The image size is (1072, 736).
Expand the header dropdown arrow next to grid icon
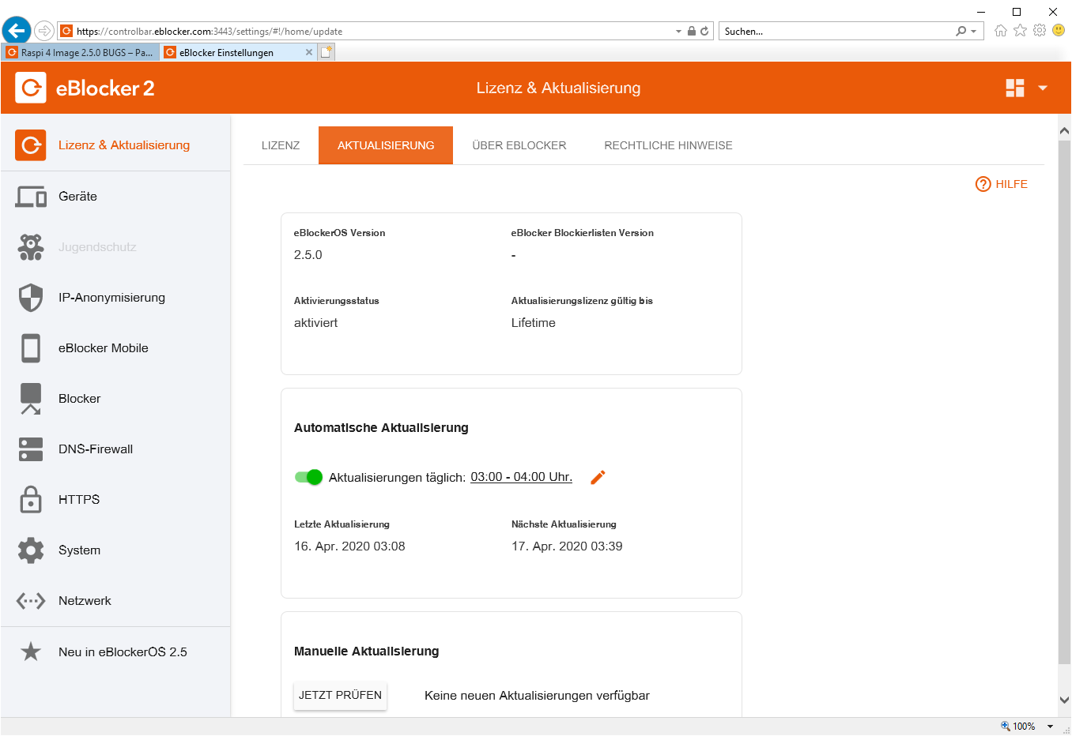(x=1043, y=88)
